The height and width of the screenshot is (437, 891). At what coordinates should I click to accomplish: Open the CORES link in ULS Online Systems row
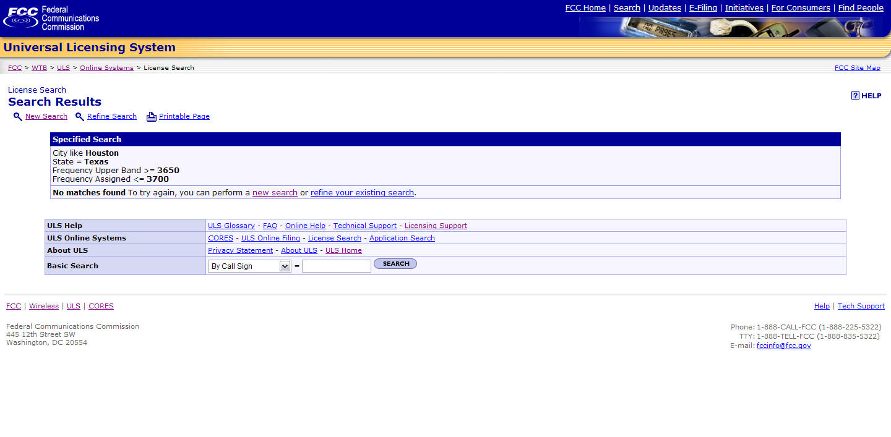pos(220,238)
